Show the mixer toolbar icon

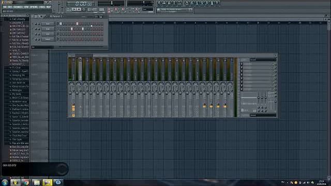[x=179, y=3]
